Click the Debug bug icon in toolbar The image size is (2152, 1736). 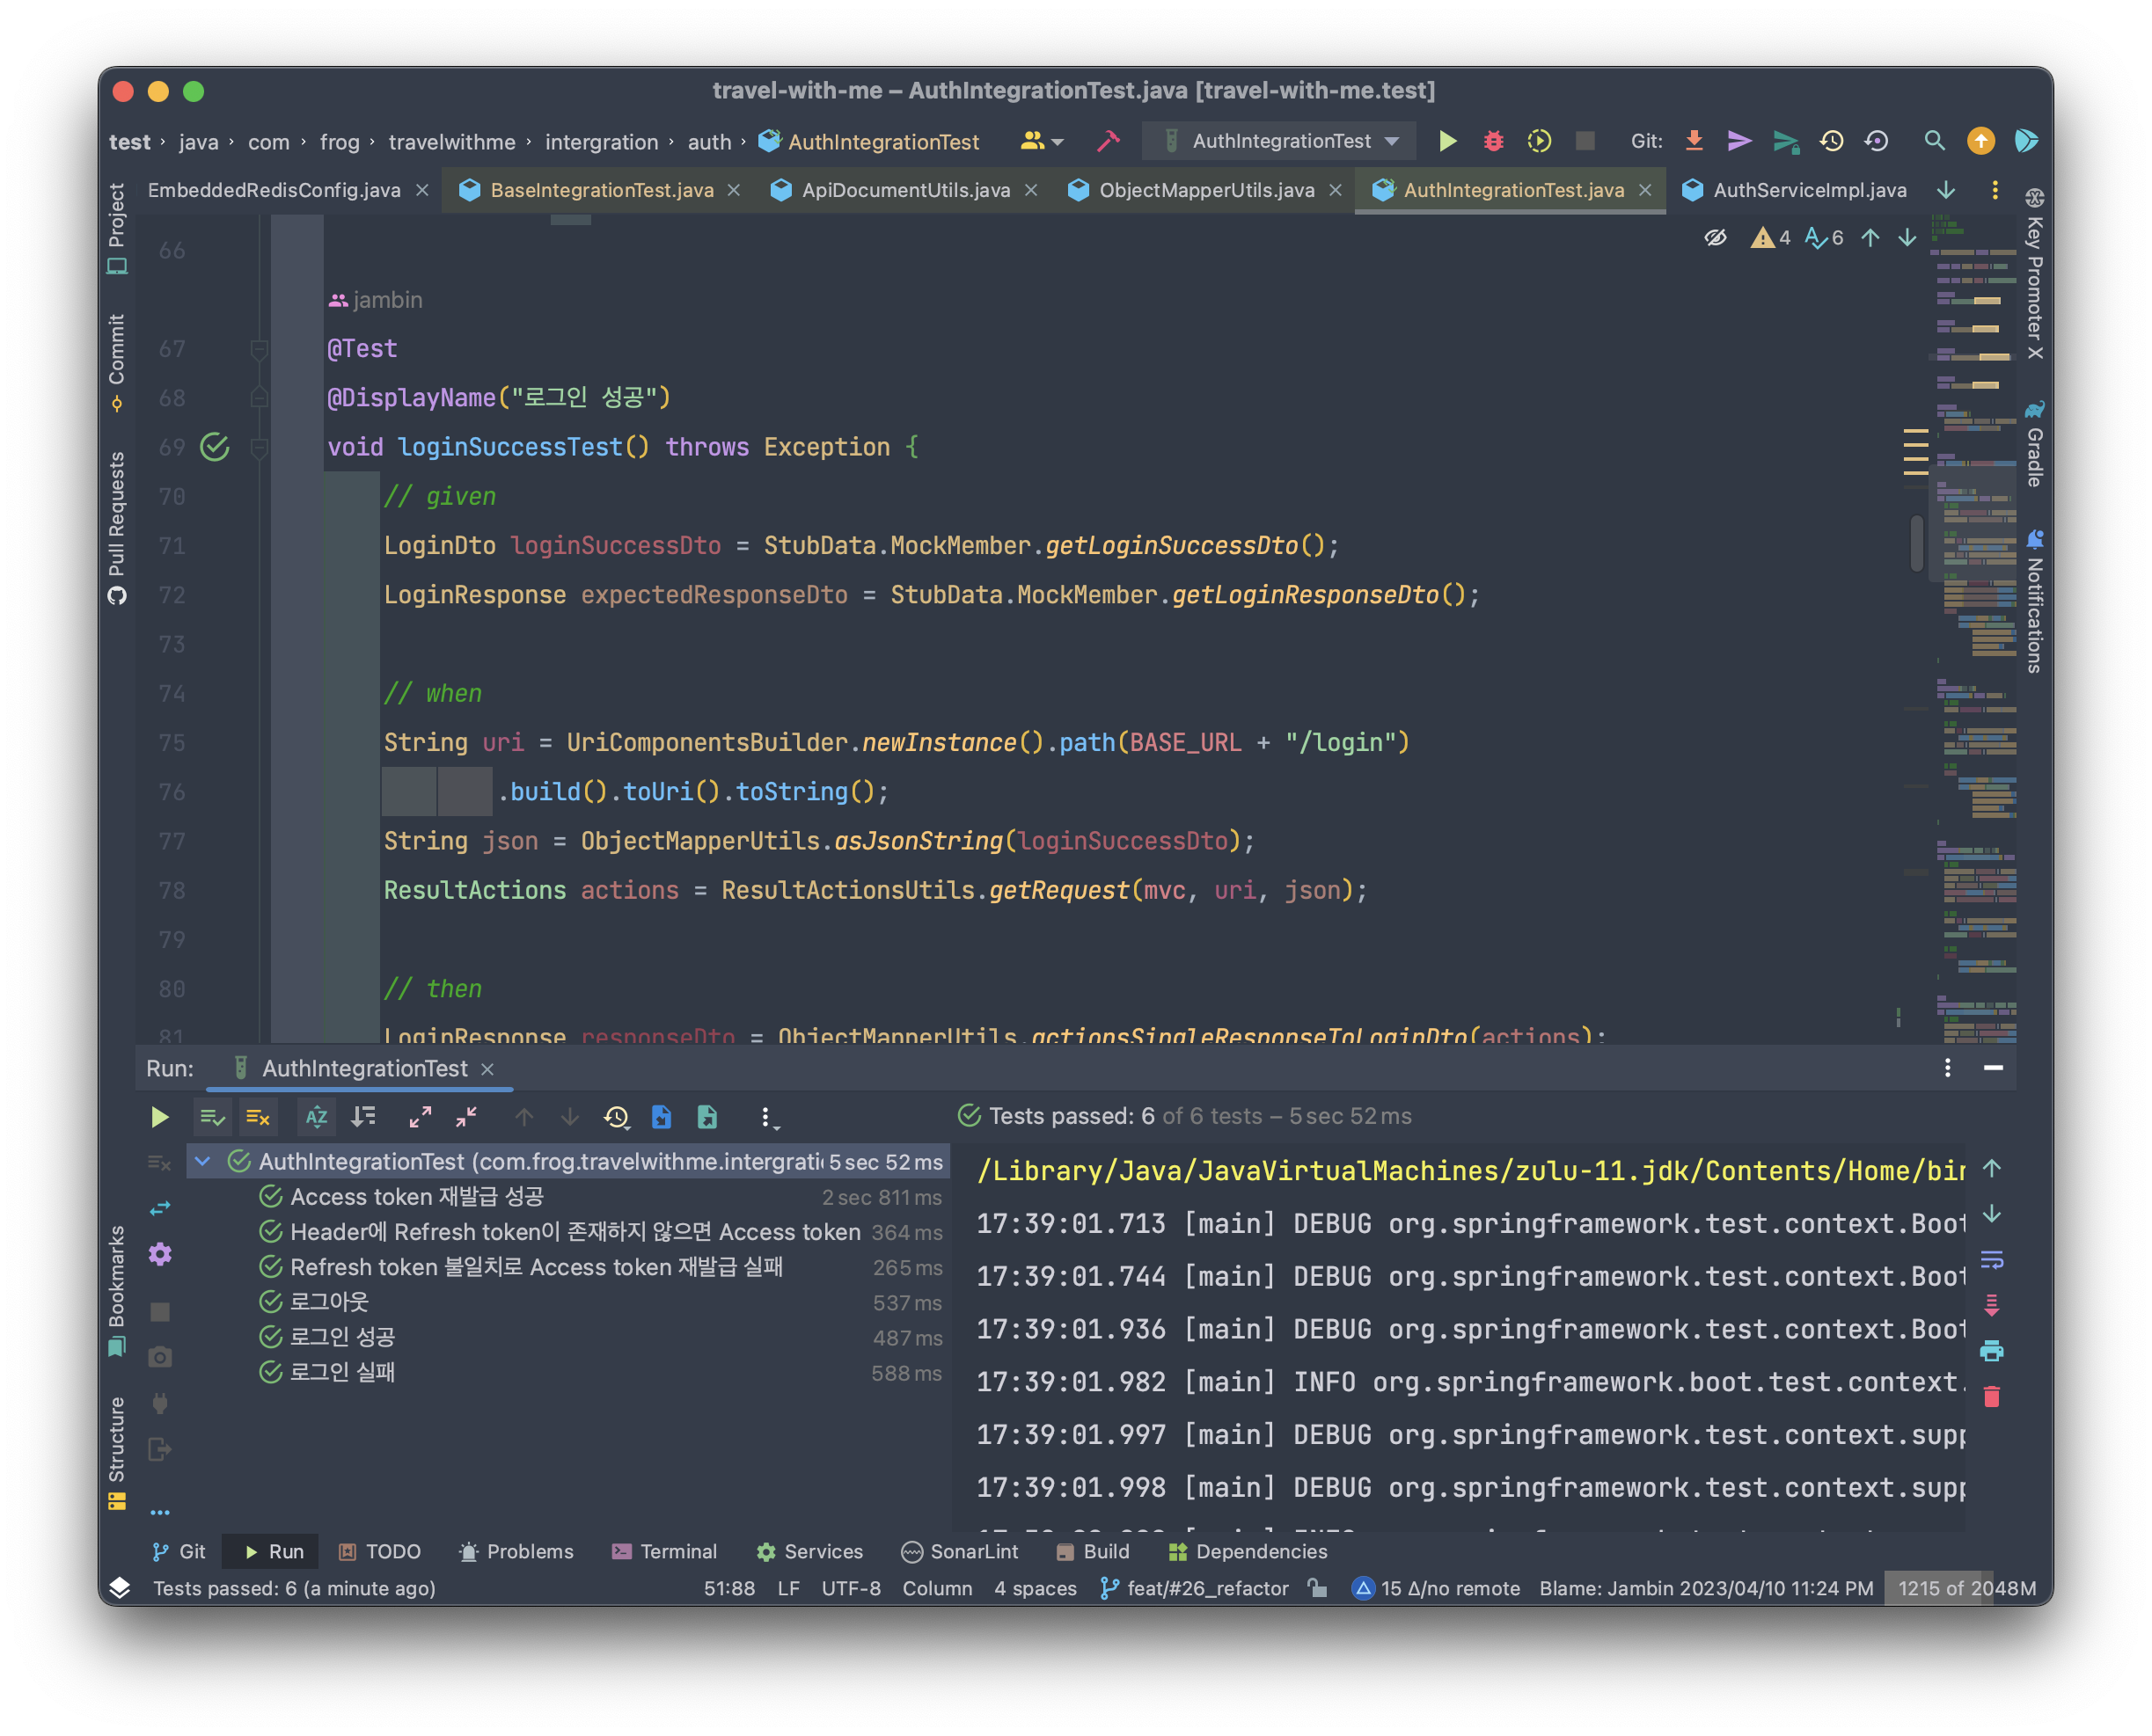[1493, 141]
